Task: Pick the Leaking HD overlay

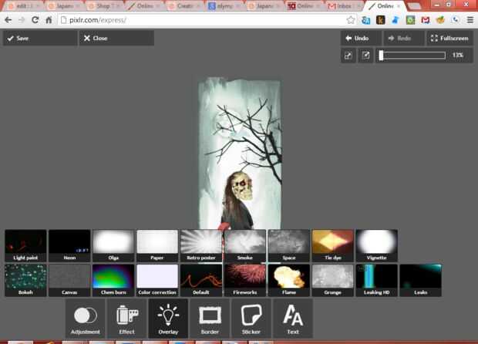Action: 377,280
